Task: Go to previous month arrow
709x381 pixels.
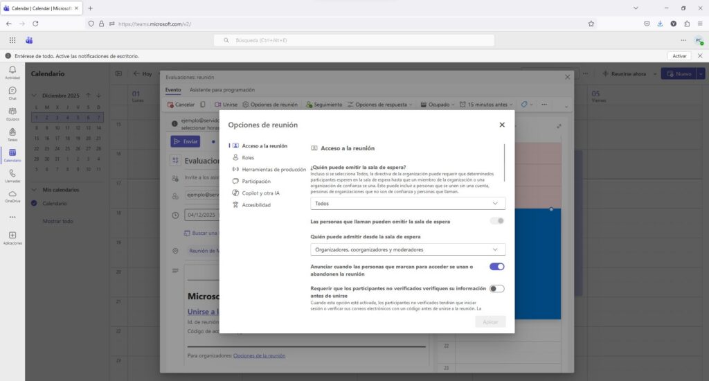Action: pos(89,96)
